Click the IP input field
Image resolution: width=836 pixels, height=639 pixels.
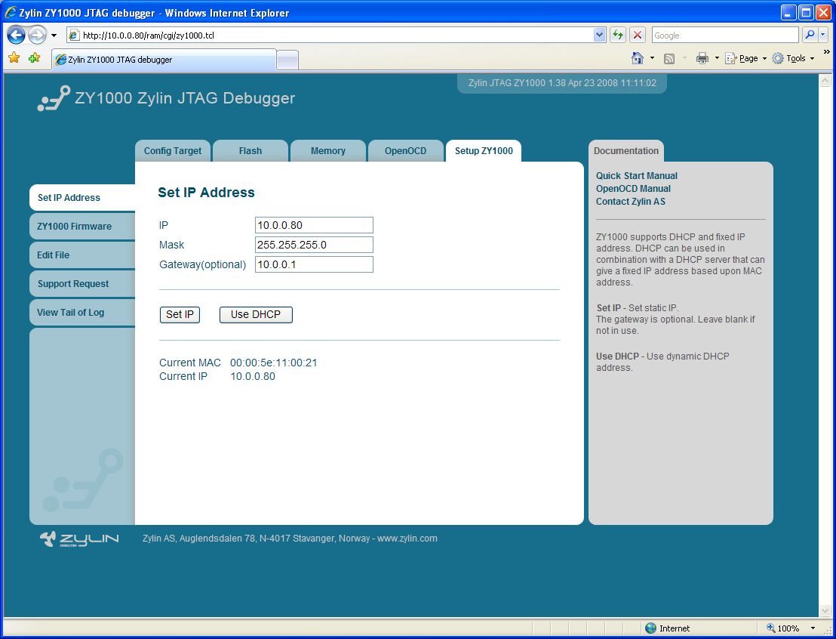click(314, 225)
